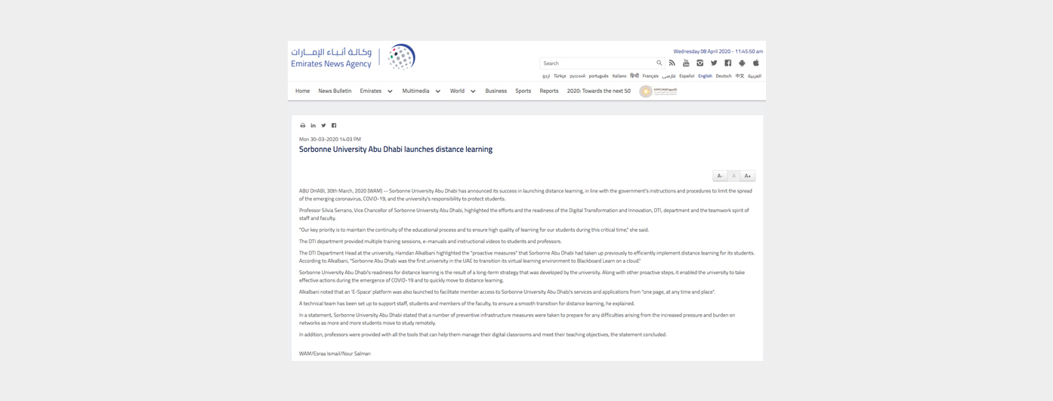
Task: Click the paragraph starting ABU DHABI, 30th March
Action: 526,195
